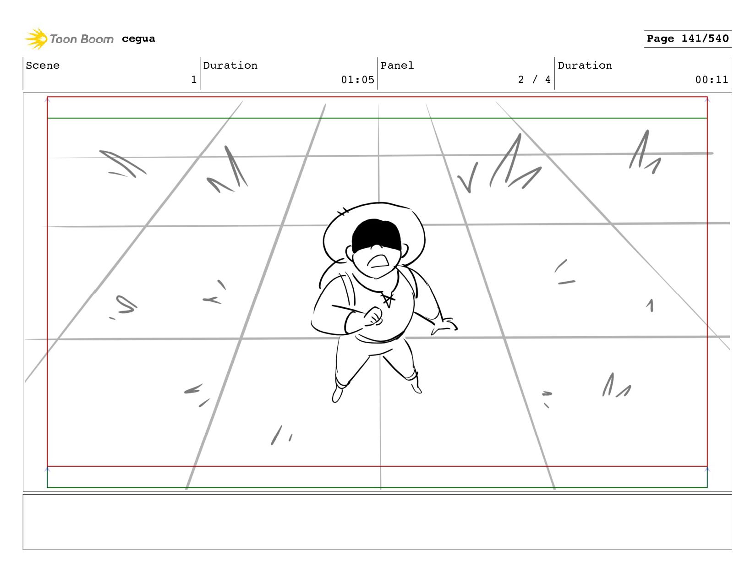The width and height of the screenshot is (756, 584).
Task: Select the Panel header label
Action: 397,65
